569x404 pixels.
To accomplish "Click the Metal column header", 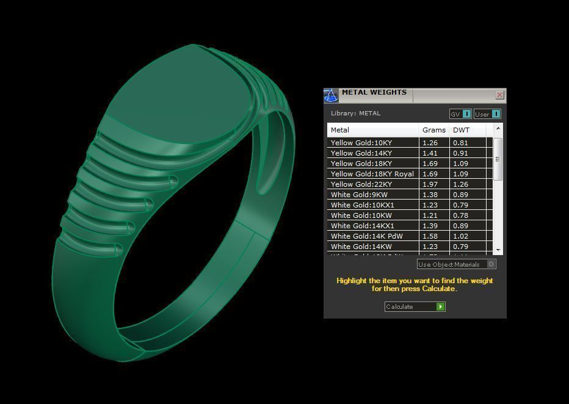I will click(373, 130).
